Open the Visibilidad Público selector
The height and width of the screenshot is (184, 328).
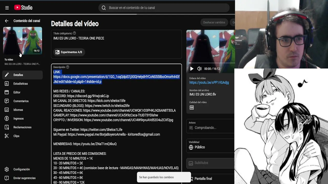[210, 146]
